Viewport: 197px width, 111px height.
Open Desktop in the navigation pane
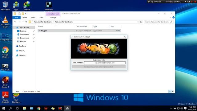pyautogui.click(x=23, y=31)
